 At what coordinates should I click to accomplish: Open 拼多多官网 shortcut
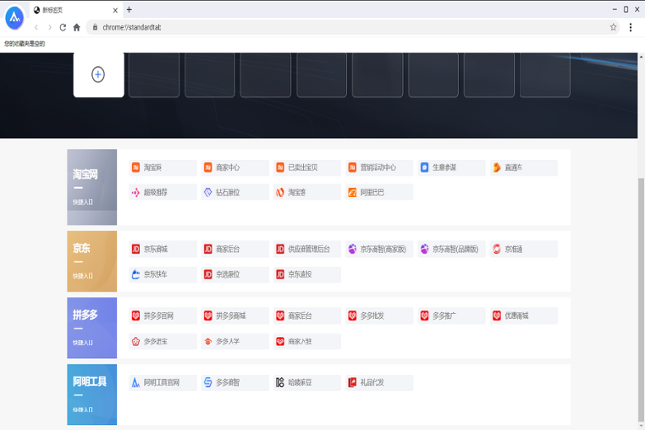point(162,316)
